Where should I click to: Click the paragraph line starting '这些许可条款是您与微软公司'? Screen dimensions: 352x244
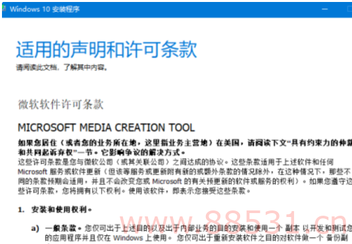point(176,162)
